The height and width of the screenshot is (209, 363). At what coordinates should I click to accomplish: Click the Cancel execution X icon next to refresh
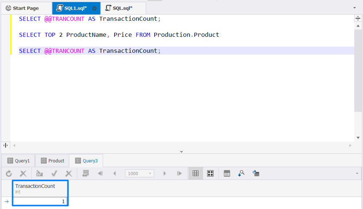click(23, 173)
